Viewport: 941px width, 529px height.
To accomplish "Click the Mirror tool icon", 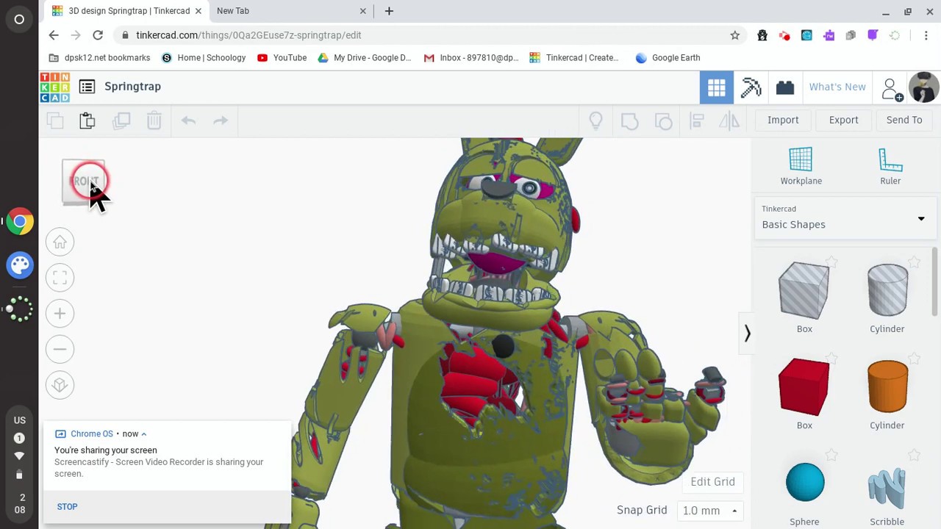I will click(x=729, y=120).
